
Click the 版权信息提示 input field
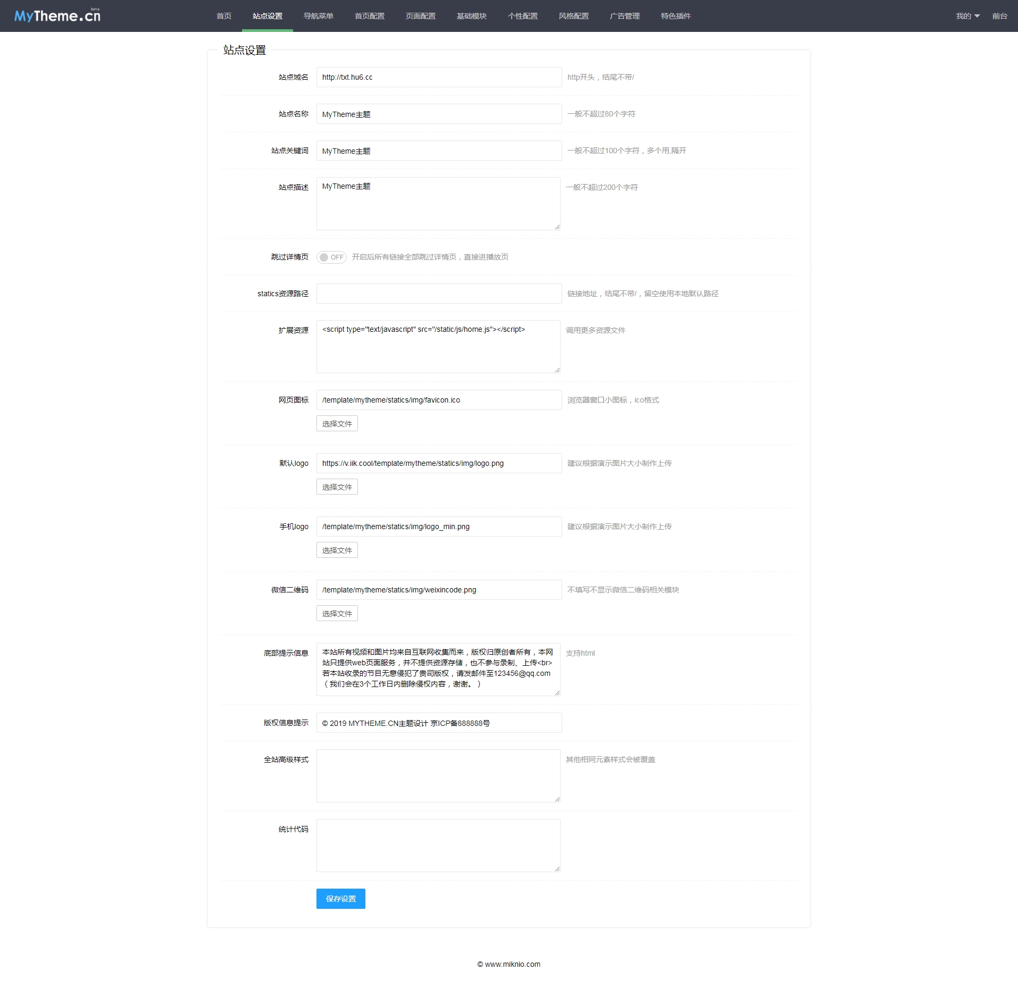[439, 723]
